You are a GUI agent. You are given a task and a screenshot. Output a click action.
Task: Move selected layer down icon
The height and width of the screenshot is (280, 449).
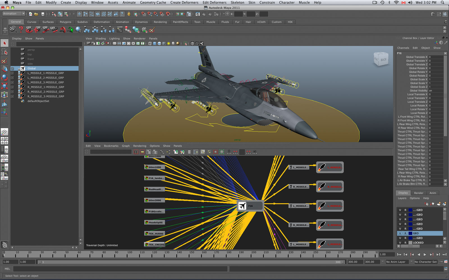433,204
